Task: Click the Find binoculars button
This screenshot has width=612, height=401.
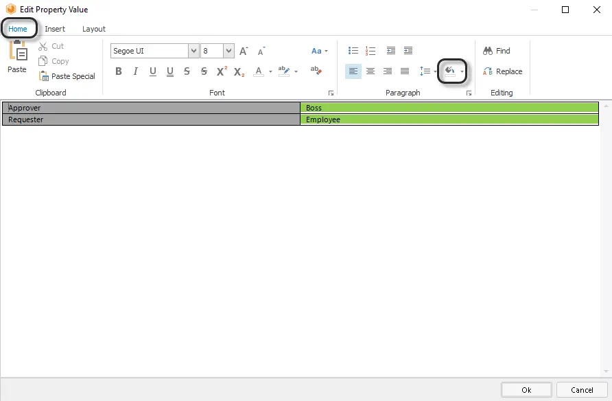Action: pyautogui.click(x=497, y=51)
